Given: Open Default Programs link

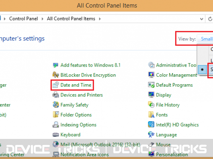Looking at the screenshot, I should [174, 85].
